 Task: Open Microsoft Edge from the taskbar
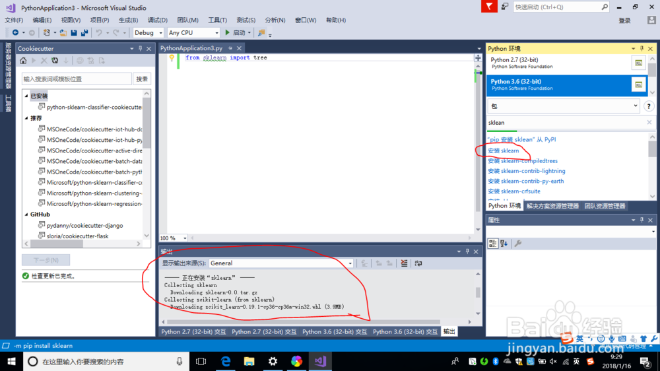[226, 361]
